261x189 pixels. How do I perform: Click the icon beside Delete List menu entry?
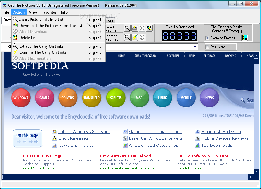15,37
